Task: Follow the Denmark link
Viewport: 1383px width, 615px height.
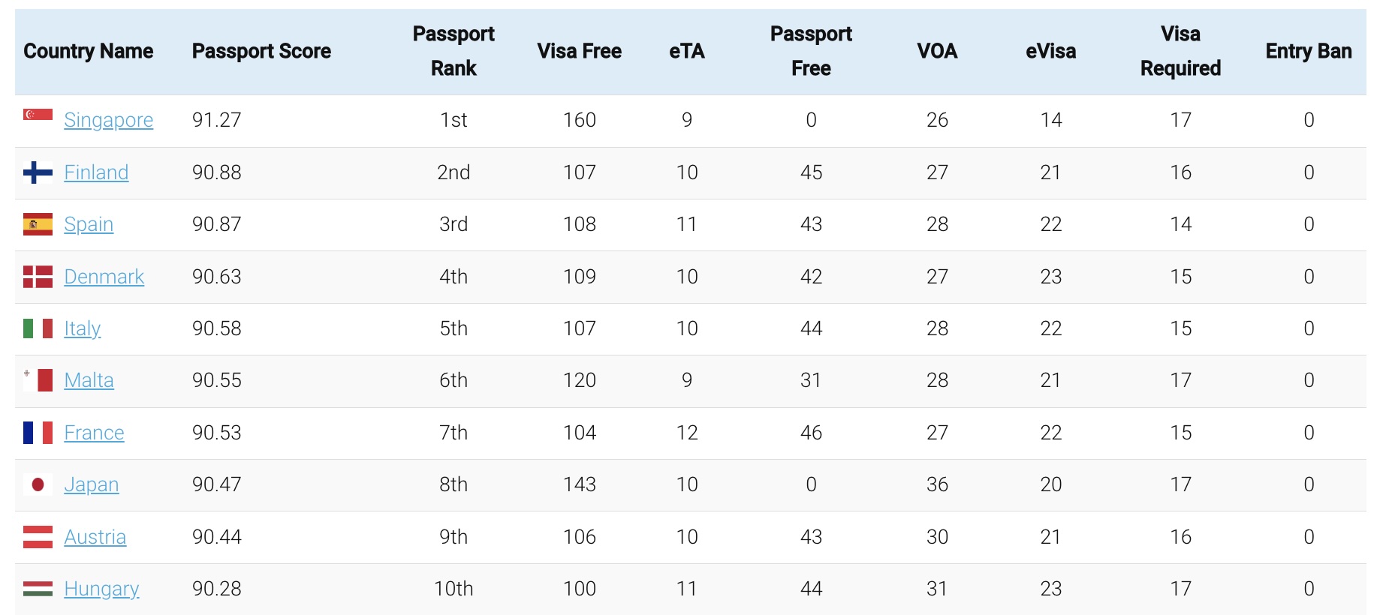Action: point(104,277)
